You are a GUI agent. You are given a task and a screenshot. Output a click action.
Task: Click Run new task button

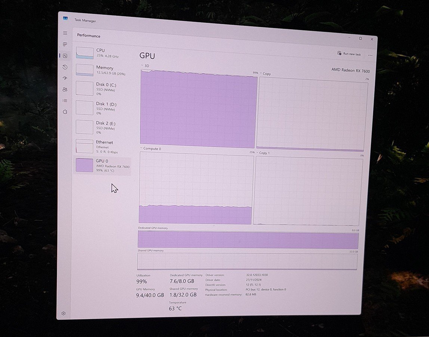pyautogui.click(x=349, y=54)
